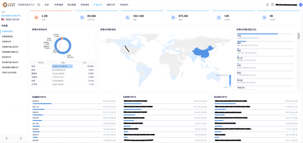The height and width of the screenshot is (143, 303).
Task: Click the 222,075,470.00 buyer value
Action: [200, 101]
